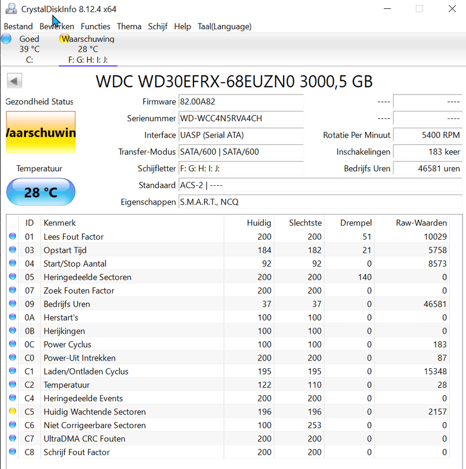This screenshot has width=466, height=469.
Task: Select the Huidig Wachtende Sectoren row text
Action: pos(94,412)
